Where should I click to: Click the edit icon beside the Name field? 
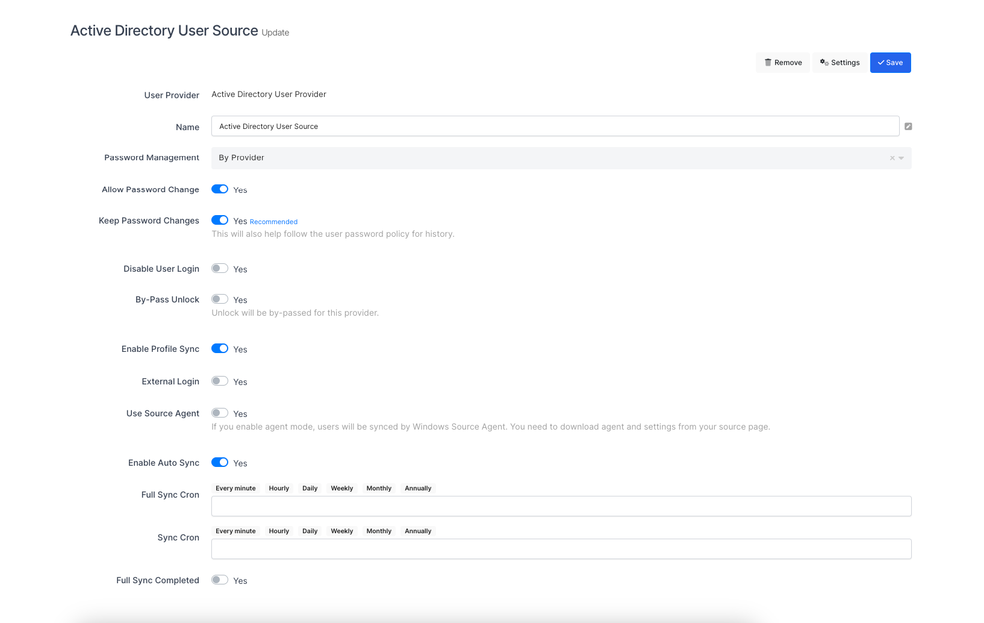[x=908, y=127]
